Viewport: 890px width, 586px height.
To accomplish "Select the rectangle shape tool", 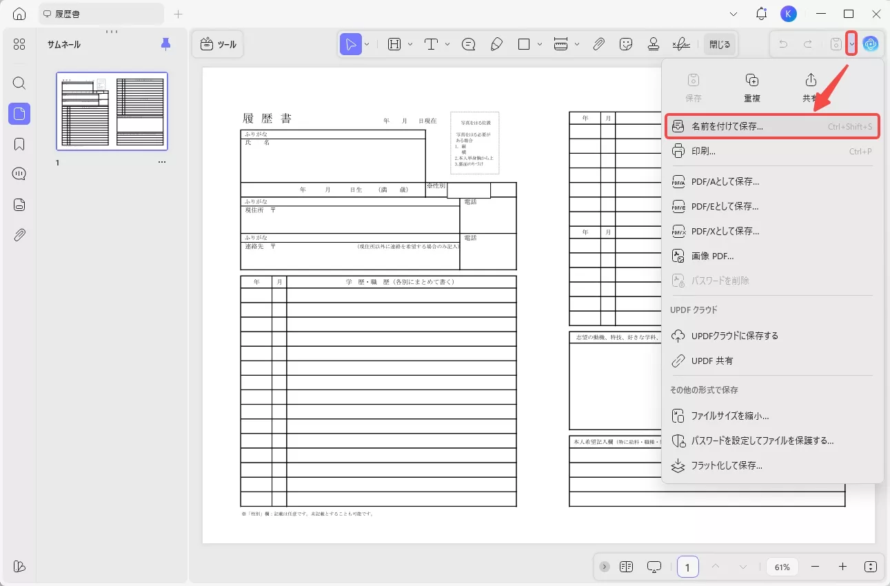I will pyautogui.click(x=524, y=44).
